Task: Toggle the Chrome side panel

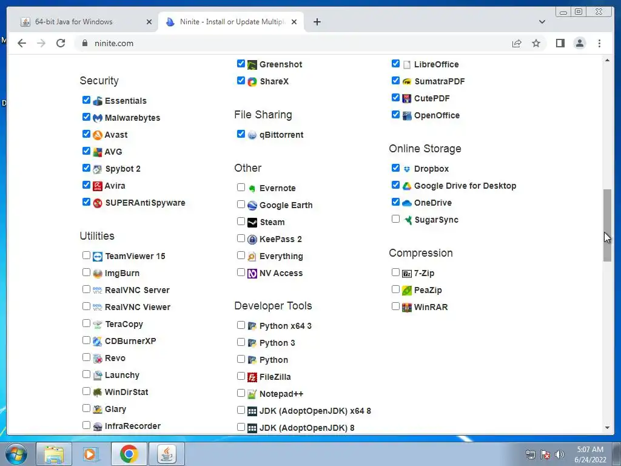Action: click(x=560, y=43)
